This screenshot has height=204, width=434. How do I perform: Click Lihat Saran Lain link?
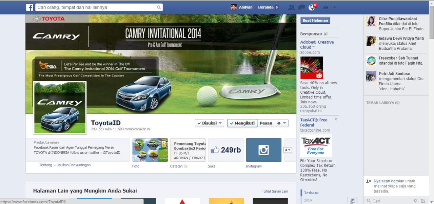pos(275,191)
